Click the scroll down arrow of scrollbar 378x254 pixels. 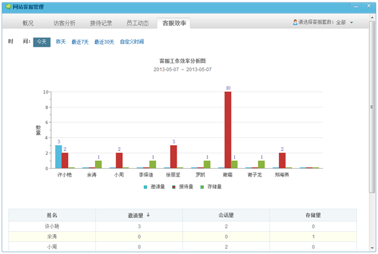tap(372, 247)
